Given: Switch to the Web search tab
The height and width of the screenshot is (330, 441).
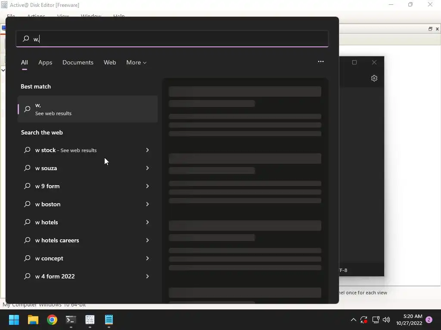Looking at the screenshot, I should click(x=110, y=62).
